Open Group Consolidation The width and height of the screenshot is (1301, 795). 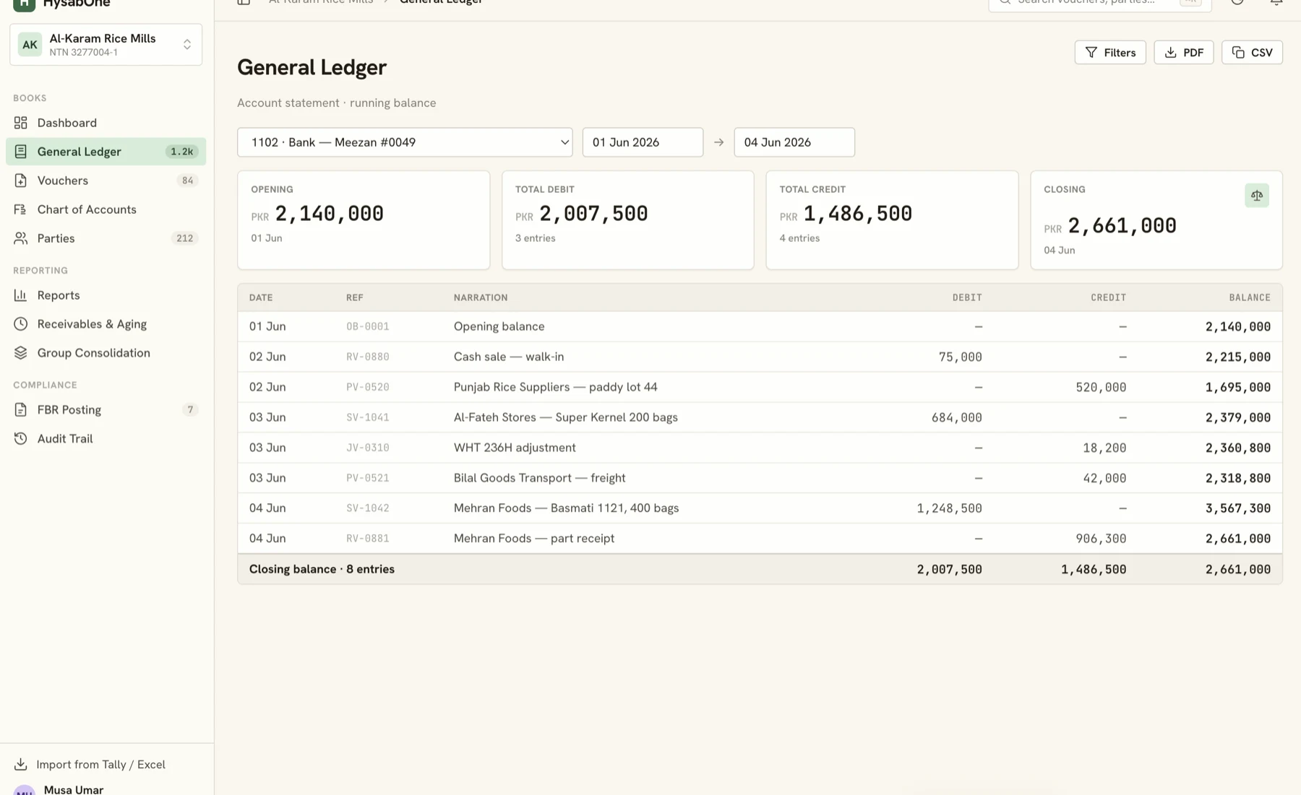coord(106,353)
